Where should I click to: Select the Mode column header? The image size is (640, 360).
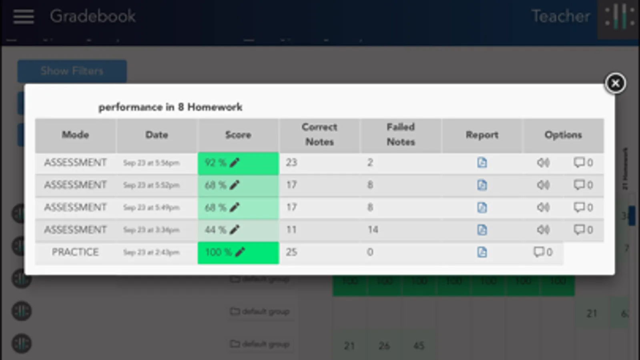75,135
